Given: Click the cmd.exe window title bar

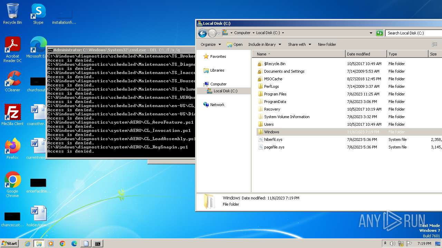Looking at the screenshot, I should click(x=121, y=50).
